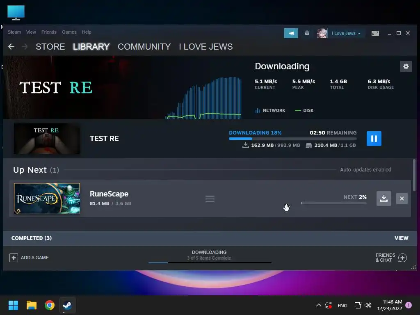The width and height of the screenshot is (420, 315).
Task: Expand the COMPLETED (3) section
Action: tap(31, 238)
